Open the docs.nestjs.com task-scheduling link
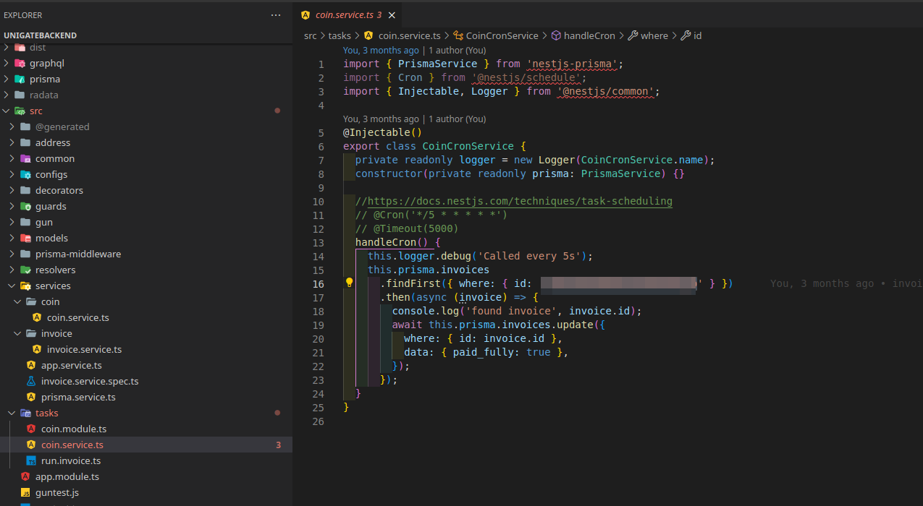The image size is (923, 506). (520, 201)
